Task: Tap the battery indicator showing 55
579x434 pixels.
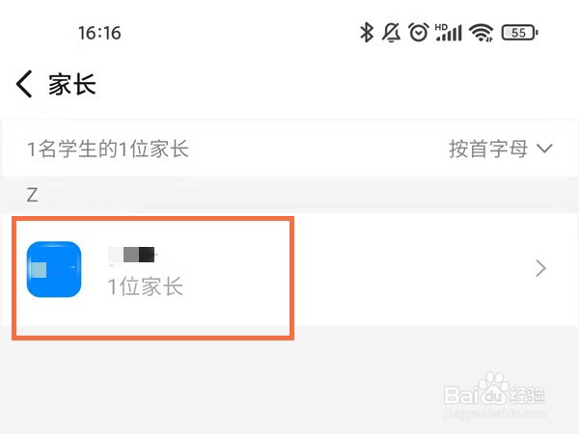Action: pyautogui.click(x=519, y=33)
